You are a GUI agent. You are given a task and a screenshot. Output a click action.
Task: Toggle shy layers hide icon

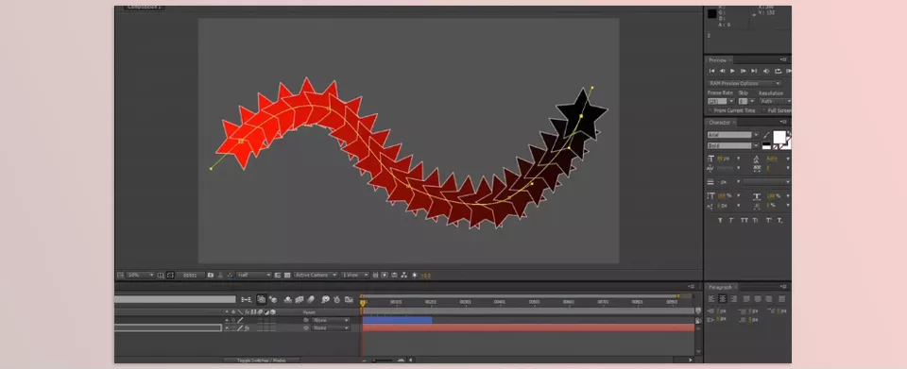288,300
